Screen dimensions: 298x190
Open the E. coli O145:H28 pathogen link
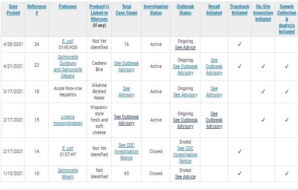(69, 41)
